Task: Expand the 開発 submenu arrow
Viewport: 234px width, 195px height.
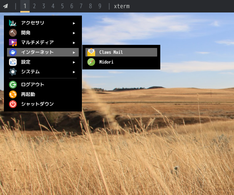Action: point(74,33)
